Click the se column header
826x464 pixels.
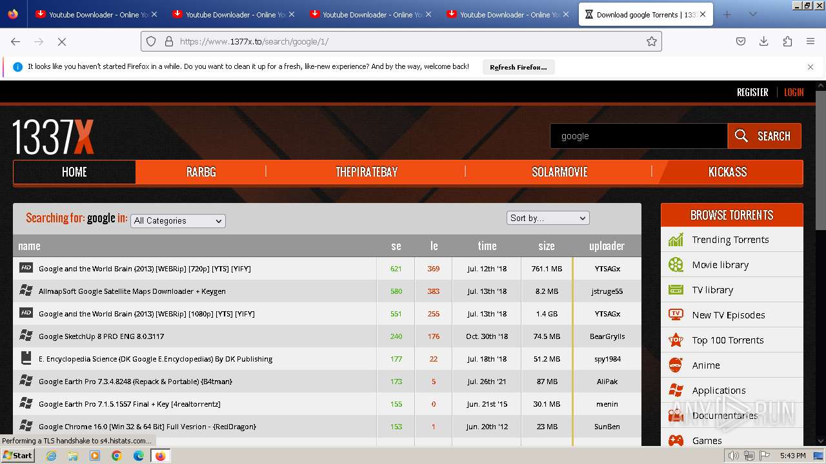[x=396, y=246]
